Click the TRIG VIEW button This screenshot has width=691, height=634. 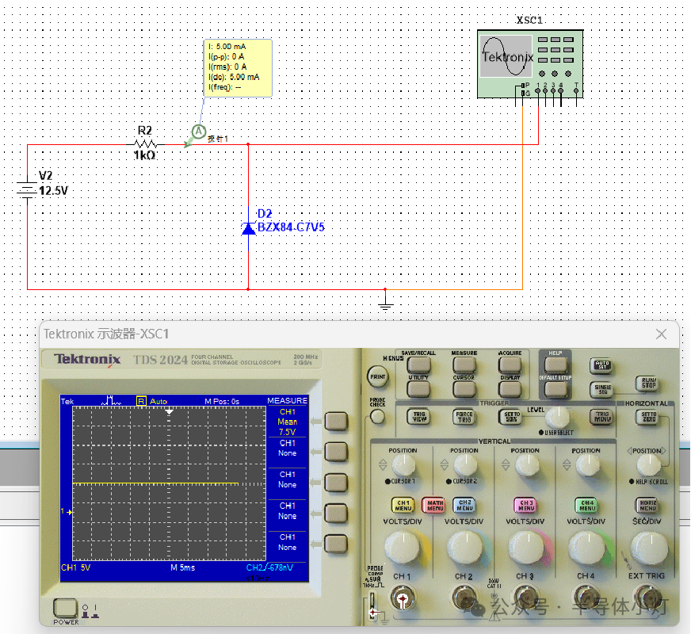[419, 416]
